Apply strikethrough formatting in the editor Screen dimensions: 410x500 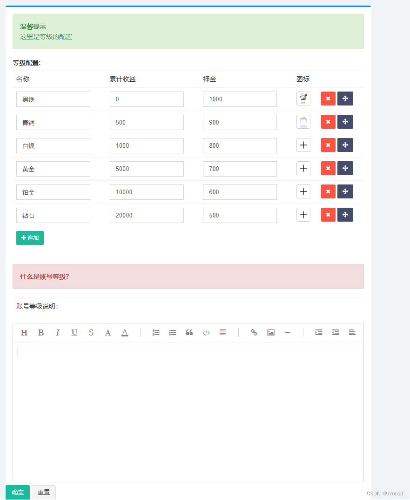click(x=91, y=332)
